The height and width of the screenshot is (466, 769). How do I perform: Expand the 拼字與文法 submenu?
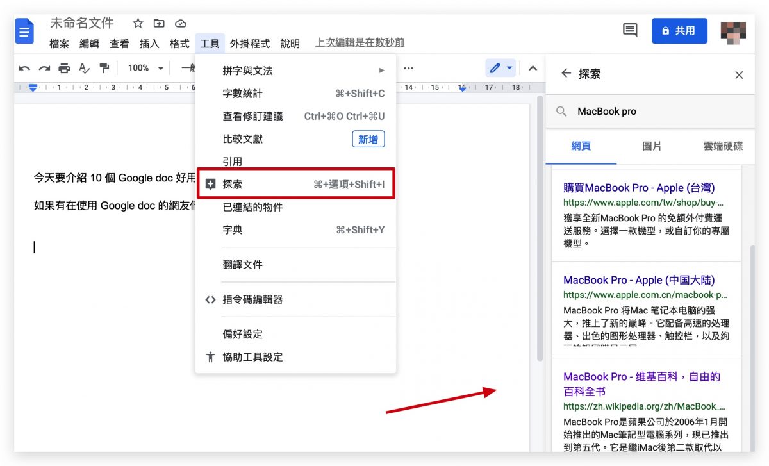tap(295, 71)
